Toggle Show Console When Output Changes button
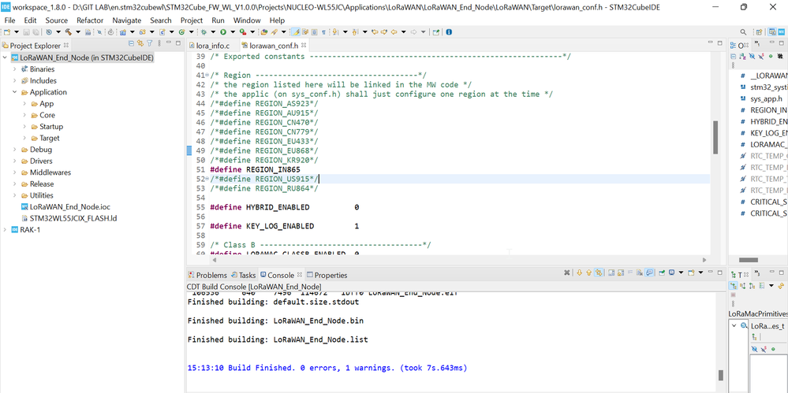Image resolution: width=788 pixels, height=393 pixels. pyautogui.click(x=649, y=273)
